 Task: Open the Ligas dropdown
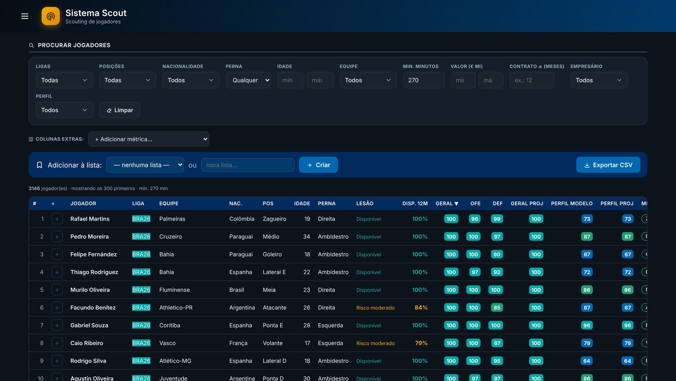(64, 80)
